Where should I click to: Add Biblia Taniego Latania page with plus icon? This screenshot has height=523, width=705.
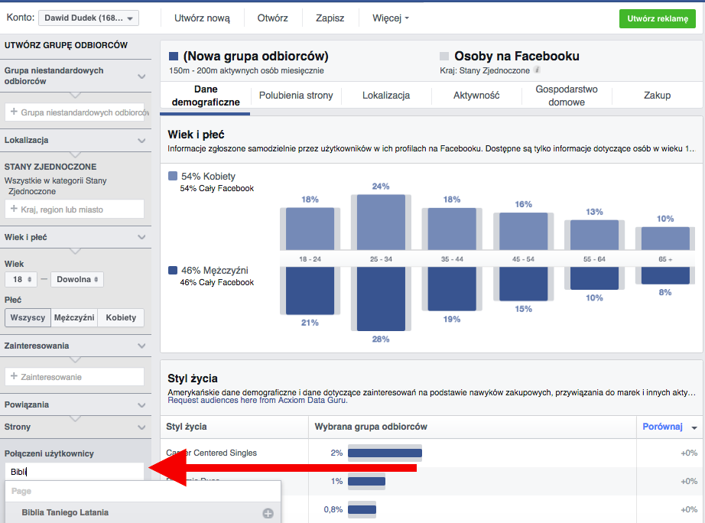coord(268,513)
